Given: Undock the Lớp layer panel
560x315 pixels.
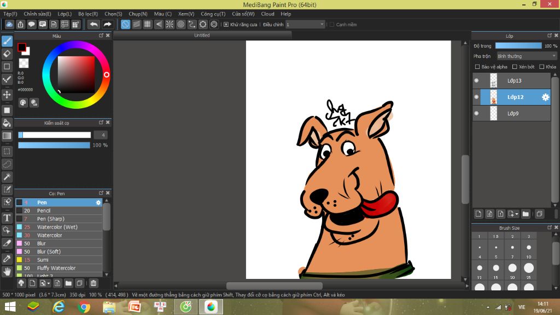Looking at the screenshot, I should (550, 36).
